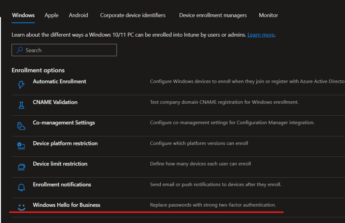
Task: Click the Automatic Enrollment lightning icon
Action: (x=21, y=85)
